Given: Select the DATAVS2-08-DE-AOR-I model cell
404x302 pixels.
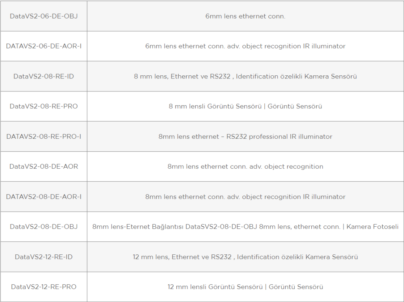Looking at the screenshot, I should pyautogui.click(x=43, y=197).
